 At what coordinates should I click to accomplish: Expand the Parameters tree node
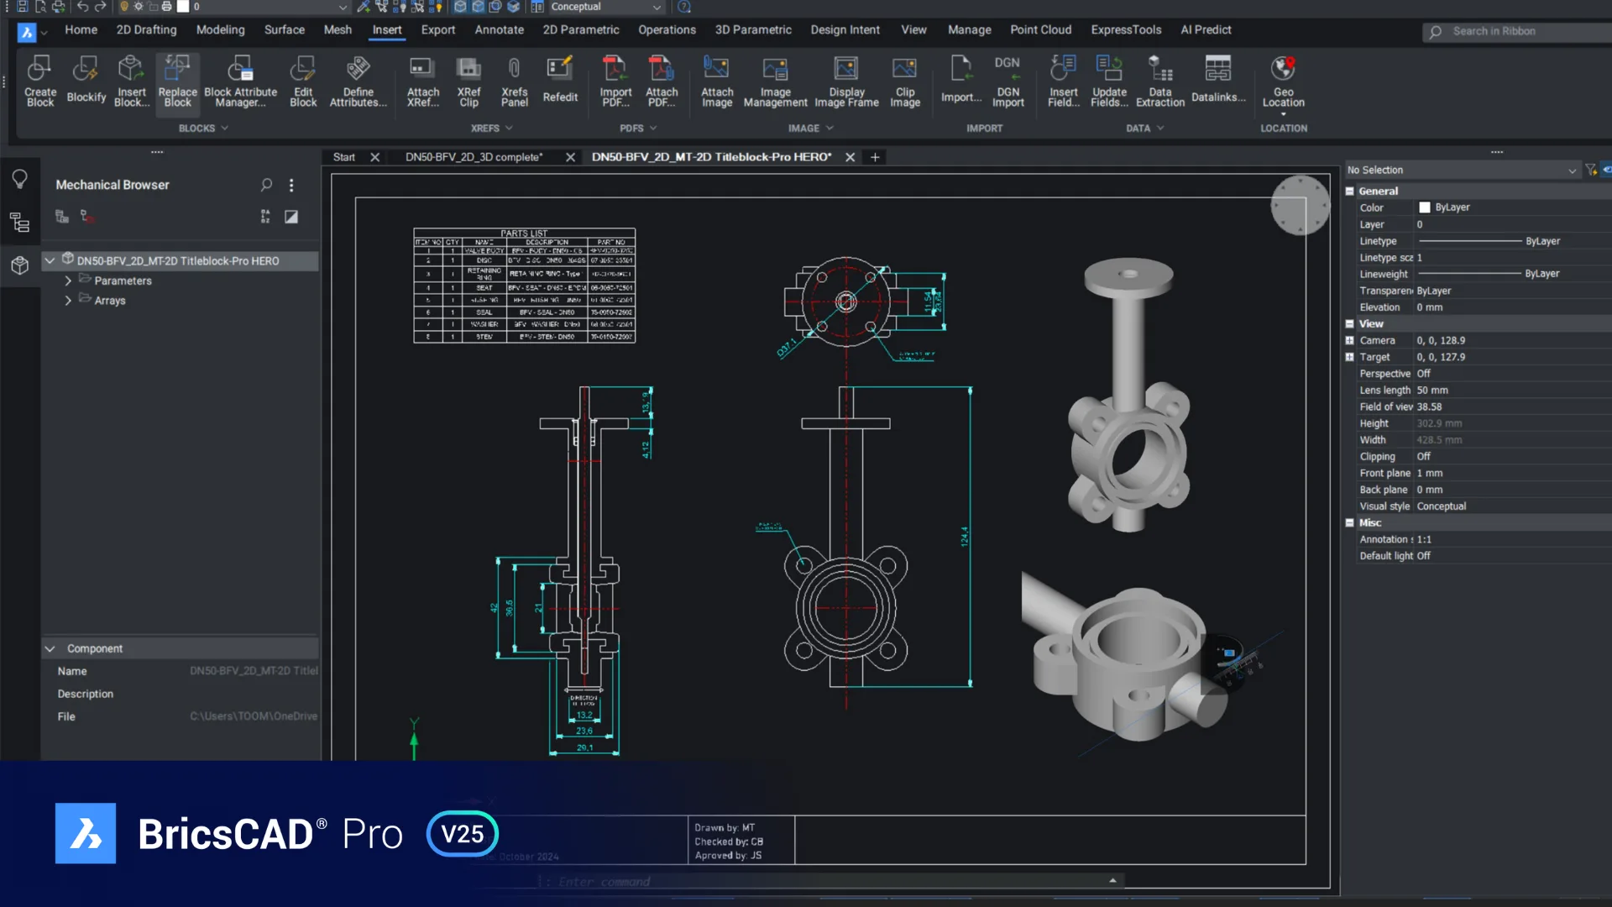(68, 281)
